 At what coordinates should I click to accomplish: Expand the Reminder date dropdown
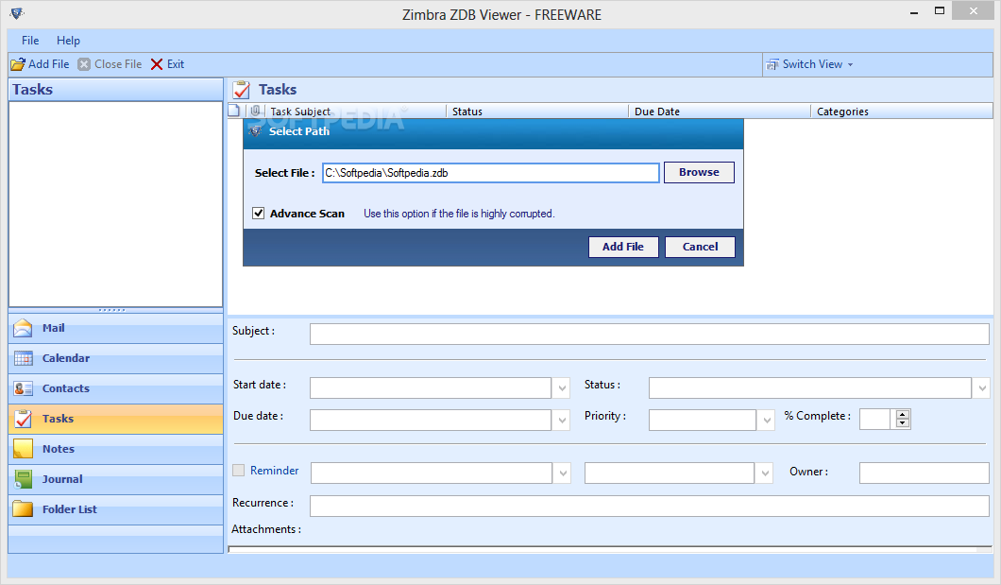coord(563,473)
